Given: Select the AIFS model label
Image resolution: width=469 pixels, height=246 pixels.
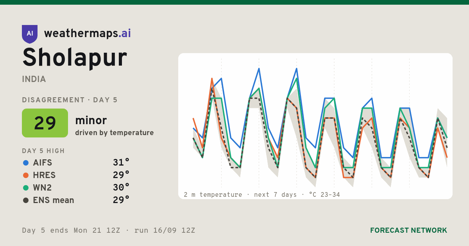Looking at the screenshot, I should (x=43, y=163).
